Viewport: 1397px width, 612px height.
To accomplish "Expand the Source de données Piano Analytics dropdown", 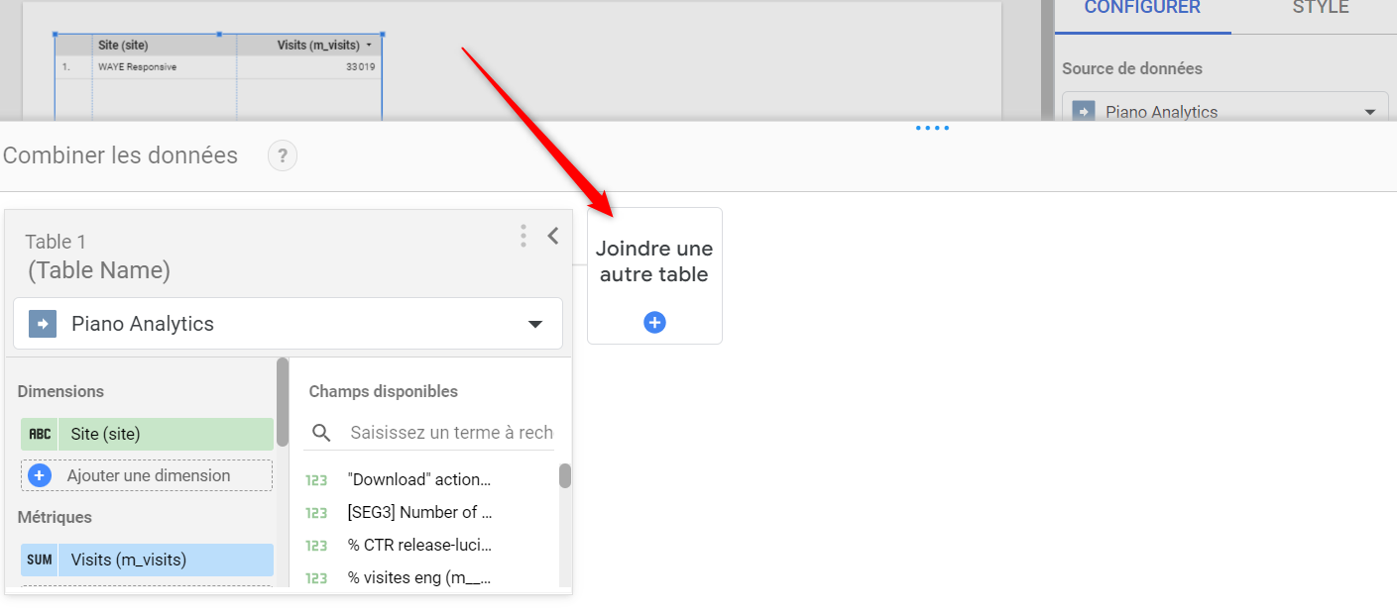I will click(x=1370, y=112).
